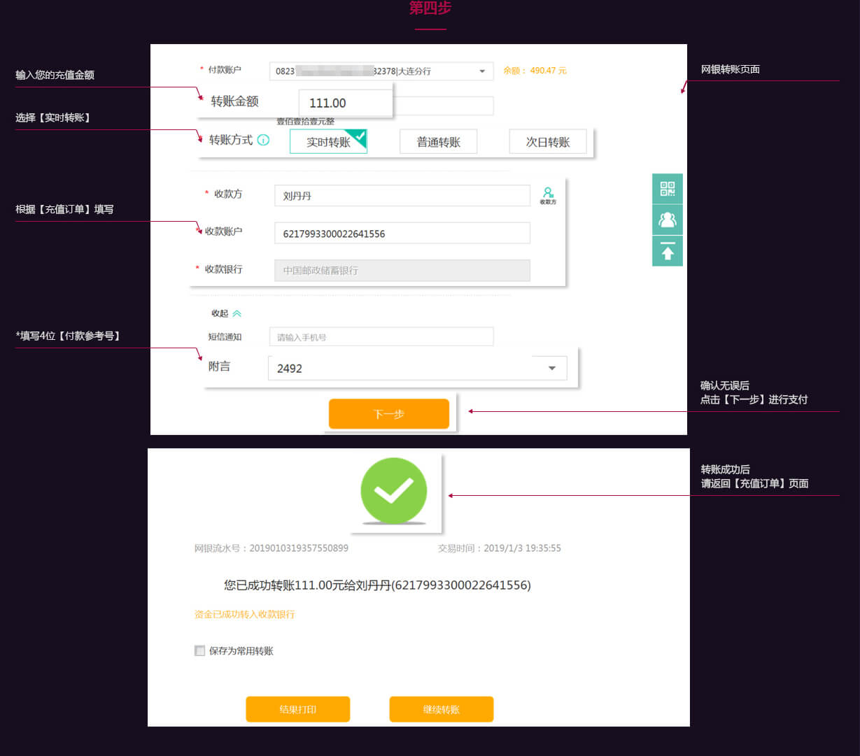Open the customer service people icon
The image size is (860, 756).
tap(668, 220)
